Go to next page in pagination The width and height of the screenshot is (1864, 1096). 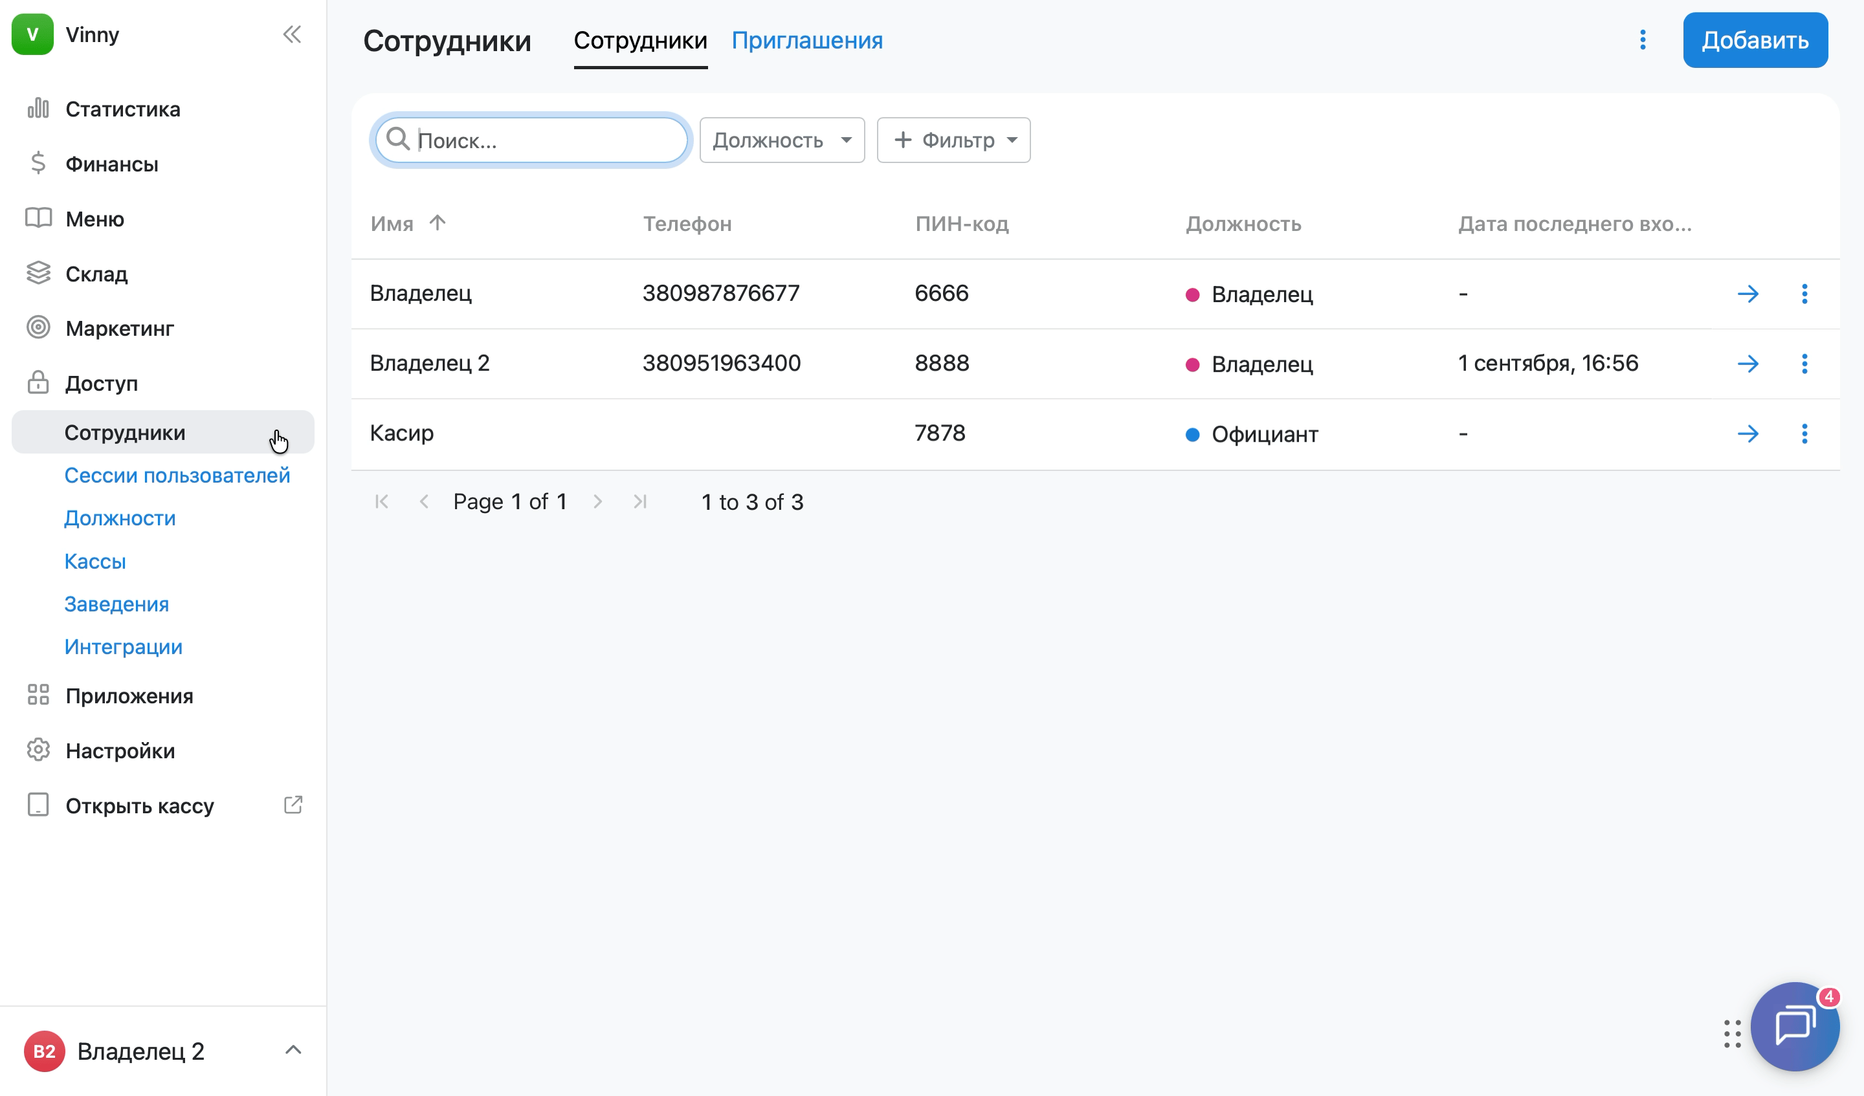[597, 501]
